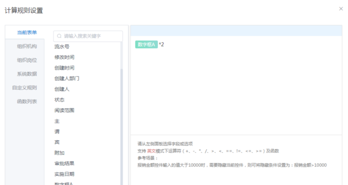The width and height of the screenshot is (348, 185).
Task: Focus the keyword search input field
Action: (90, 36)
